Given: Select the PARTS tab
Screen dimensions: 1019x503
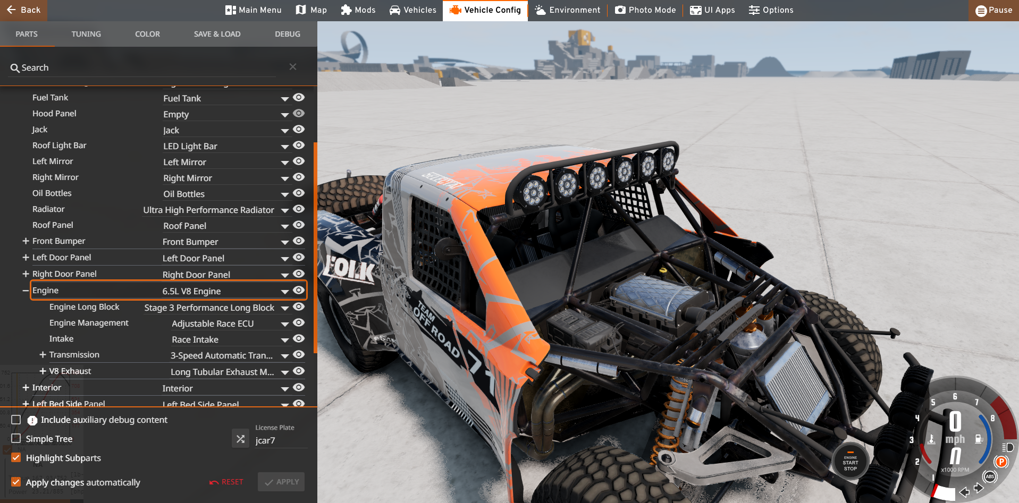Looking at the screenshot, I should point(27,34).
